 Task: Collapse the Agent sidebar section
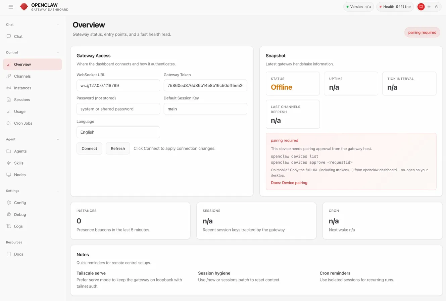(58, 139)
